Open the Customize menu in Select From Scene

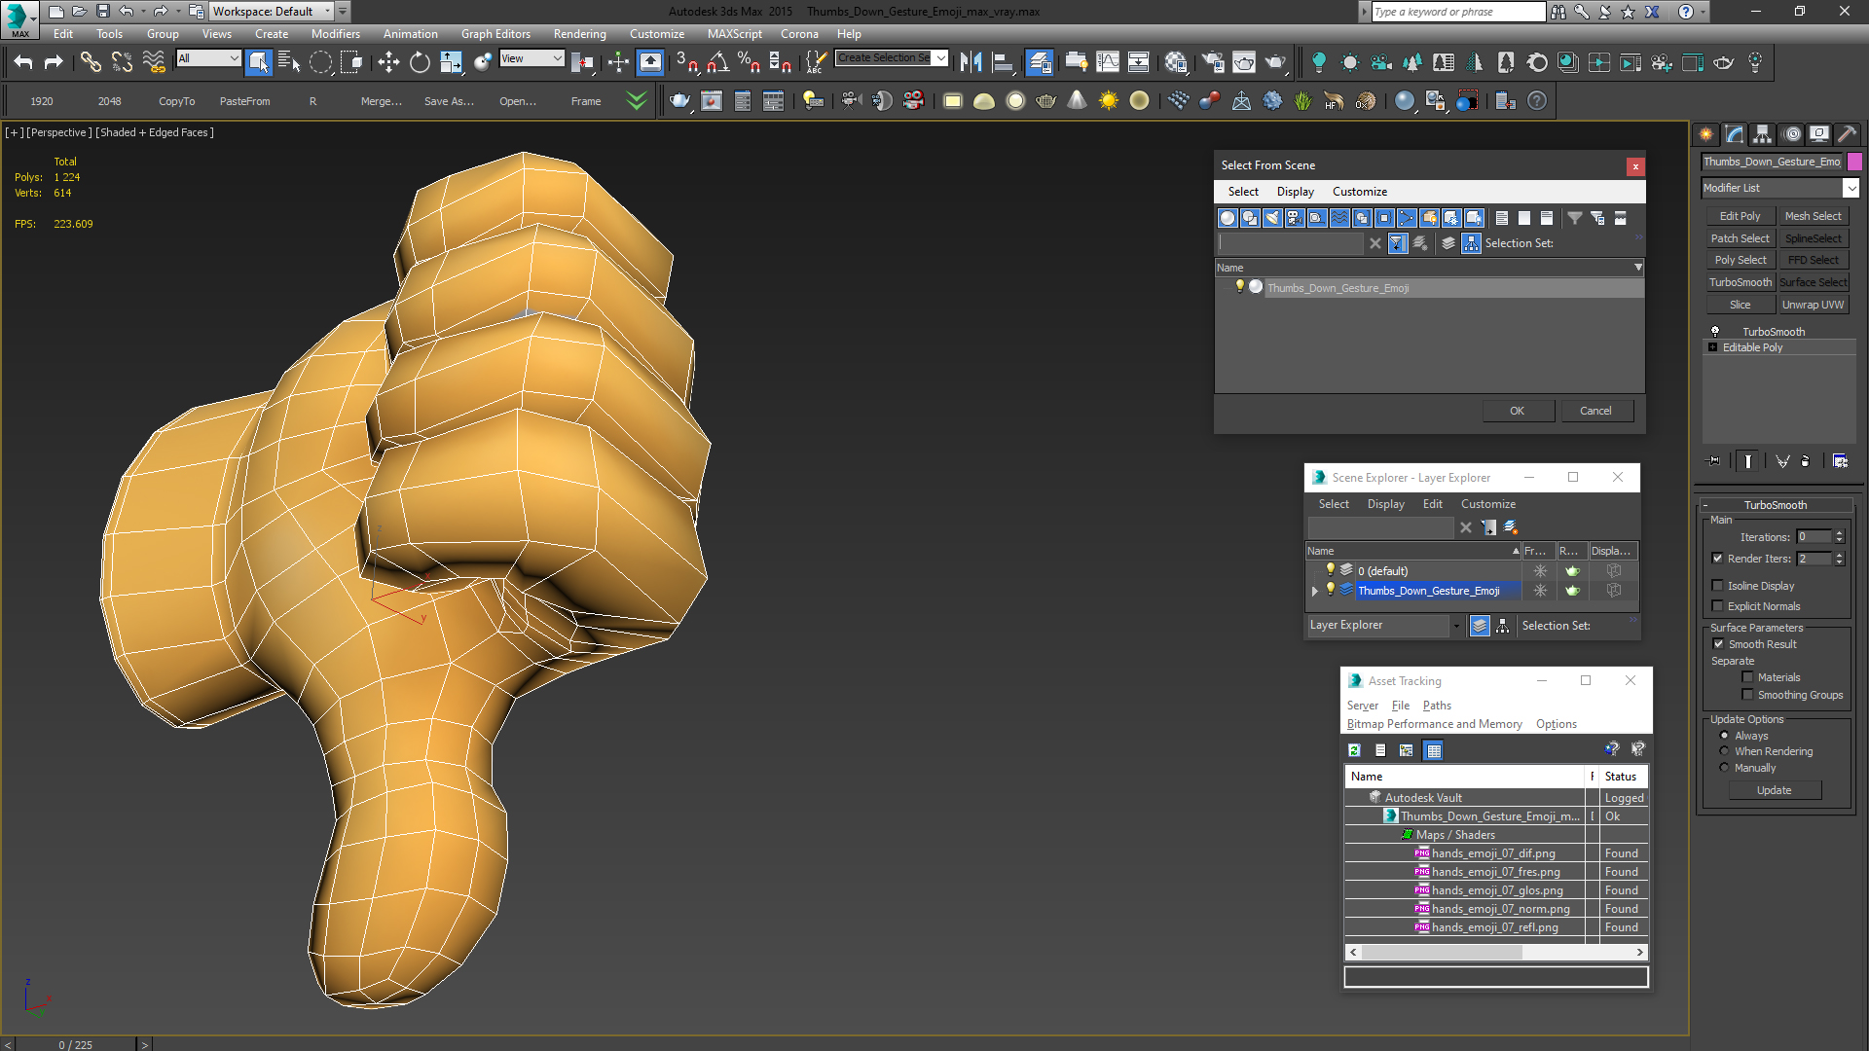pos(1359,192)
